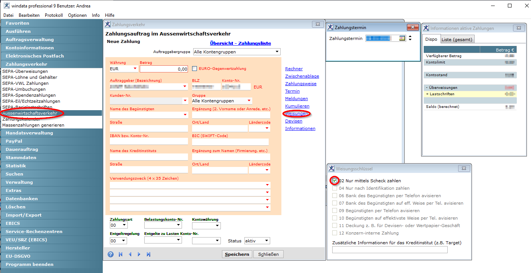The image size is (531, 273).
Task: Open the Optionen menu
Action: point(77,15)
